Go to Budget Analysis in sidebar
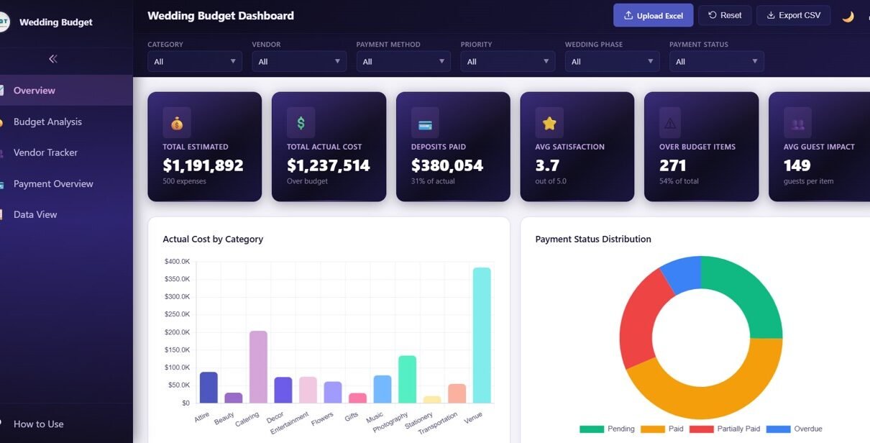This screenshot has width=870, height=443. pos(47,122)
